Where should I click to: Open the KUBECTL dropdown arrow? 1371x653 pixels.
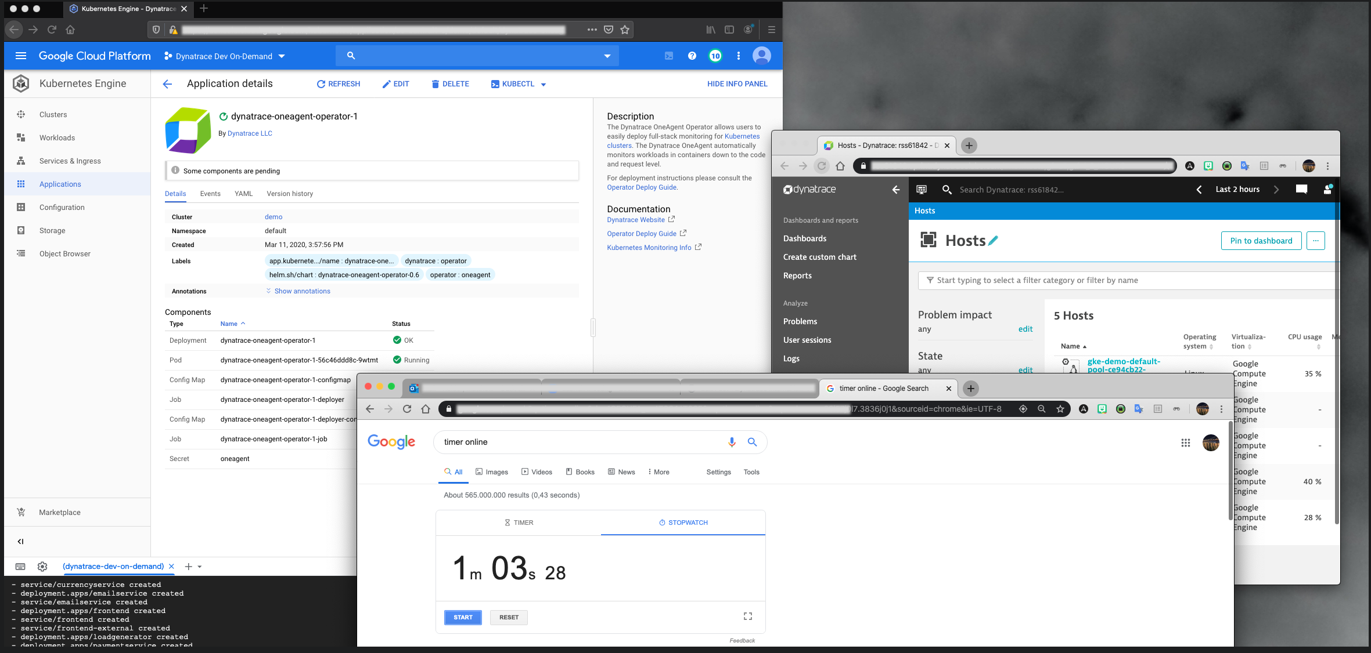[x=544, y=84]
